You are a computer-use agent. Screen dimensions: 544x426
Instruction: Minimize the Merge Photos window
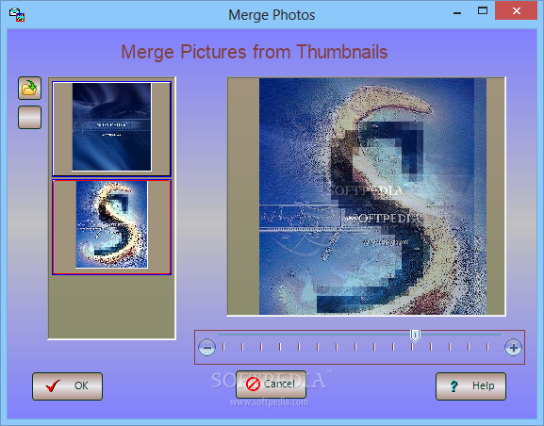(457, 13)
